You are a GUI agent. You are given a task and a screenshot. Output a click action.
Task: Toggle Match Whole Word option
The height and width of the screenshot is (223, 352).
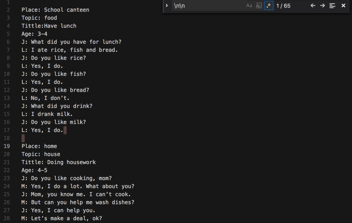[259, 6]
